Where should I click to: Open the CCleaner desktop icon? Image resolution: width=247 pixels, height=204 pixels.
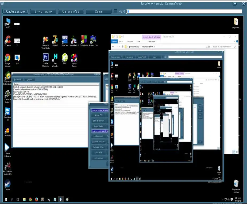[7, 41]
